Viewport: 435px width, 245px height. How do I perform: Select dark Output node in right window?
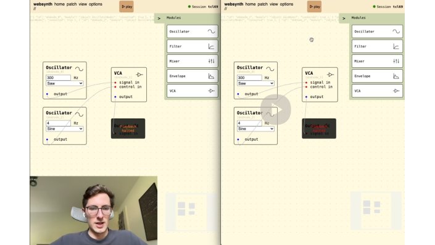(x=319, y=128)
